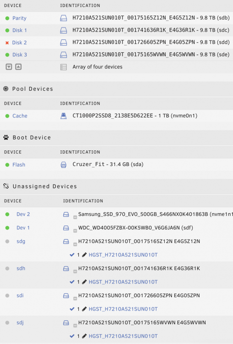The image size is (233, 344).
Task: Click the Unassigned Devices section icon
Action: (6, 186)
